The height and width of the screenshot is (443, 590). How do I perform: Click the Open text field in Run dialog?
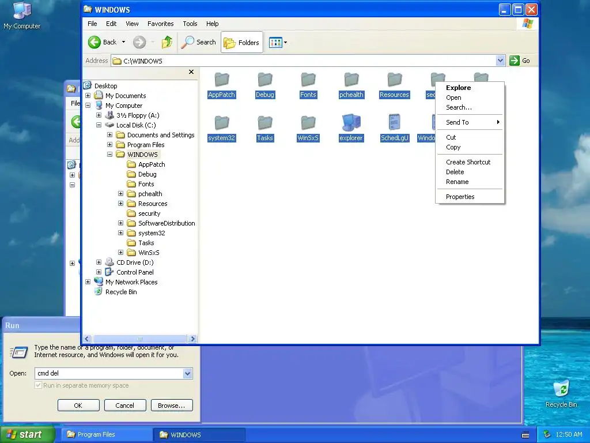109,373
